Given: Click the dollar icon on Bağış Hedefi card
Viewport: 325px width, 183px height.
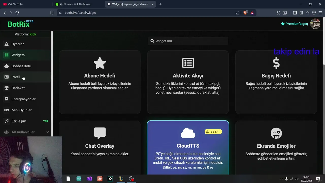Looking at the screenshot, I should 276,63.
